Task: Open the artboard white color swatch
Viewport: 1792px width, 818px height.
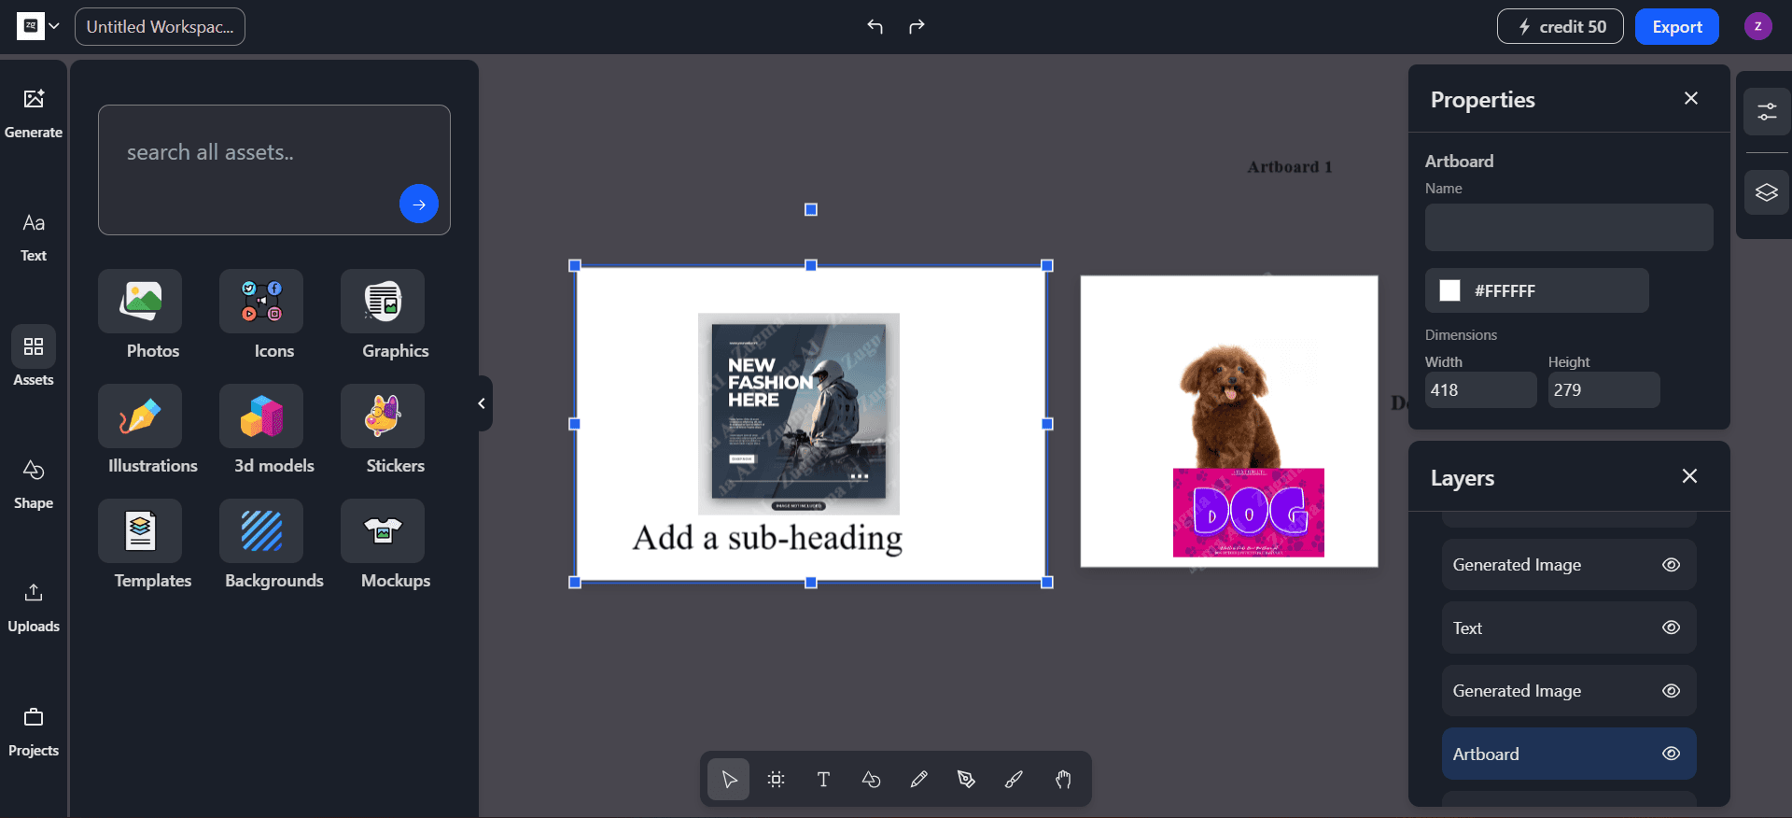Action: [x=1449, y=291]
